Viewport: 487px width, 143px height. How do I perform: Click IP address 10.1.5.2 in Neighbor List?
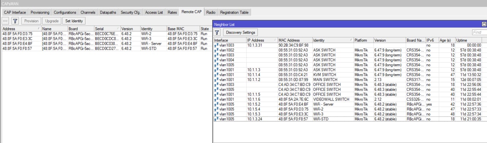click(254, 104)
